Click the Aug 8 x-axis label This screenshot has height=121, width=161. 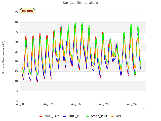coord(20,104)
